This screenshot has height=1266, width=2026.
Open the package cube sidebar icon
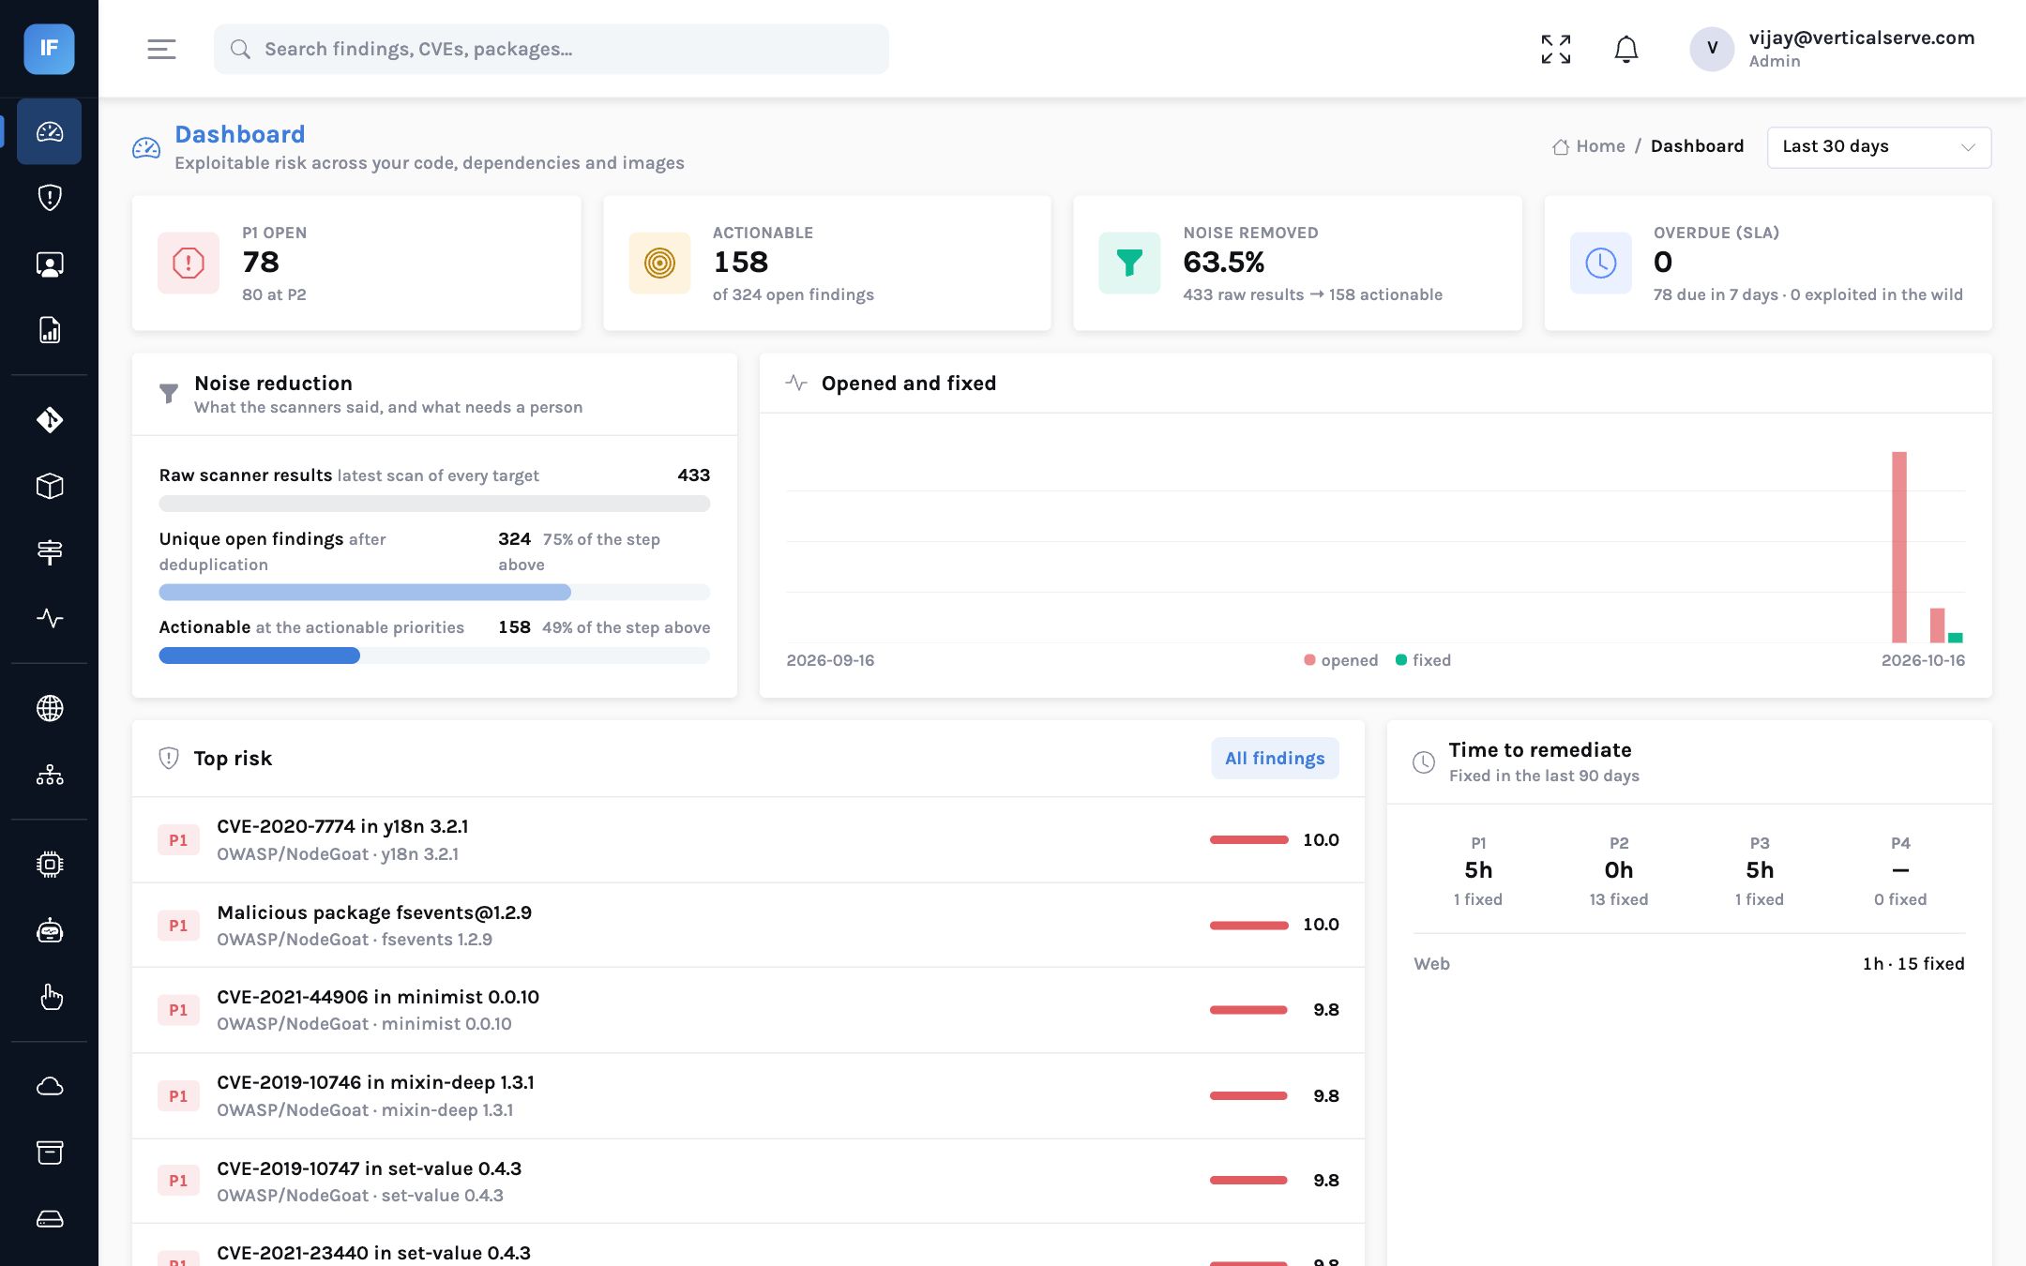[50, 486]
